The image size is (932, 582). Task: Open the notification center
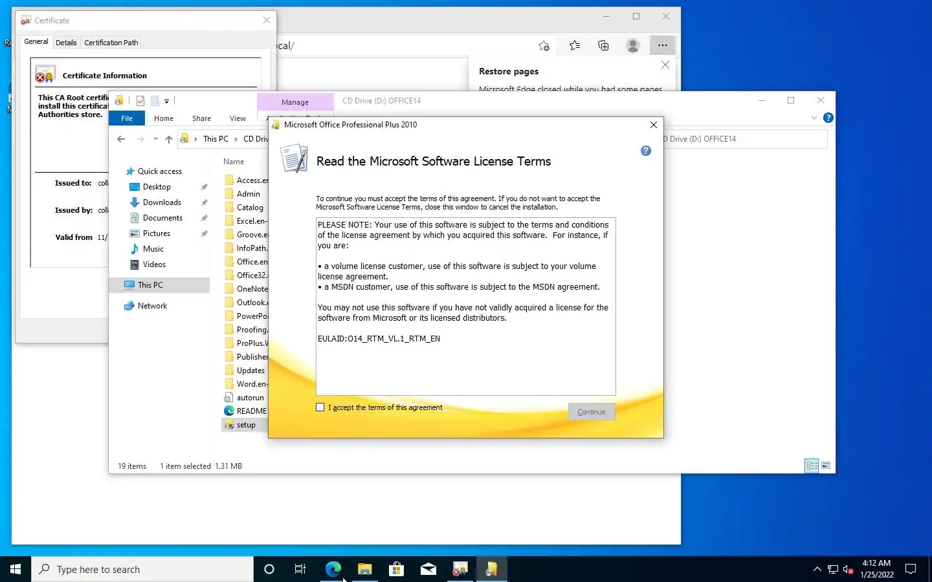click(911, 569)
